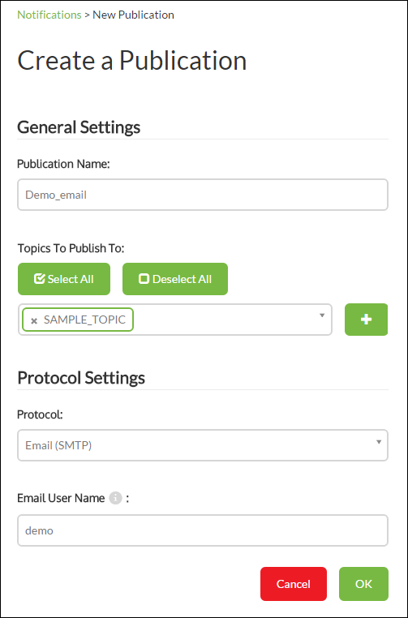Click the Notifications breadcrumb link
408x618 pixels.
(49, 15)
